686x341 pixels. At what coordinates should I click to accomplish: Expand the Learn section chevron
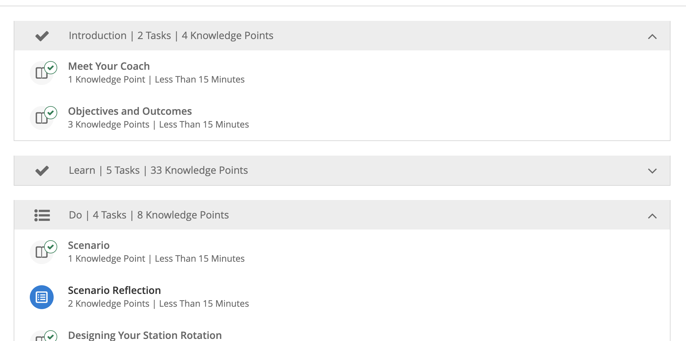click(x=652, y=171)
